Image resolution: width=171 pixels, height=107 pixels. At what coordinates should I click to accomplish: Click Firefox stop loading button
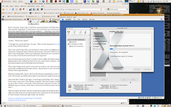click(17, 9)
